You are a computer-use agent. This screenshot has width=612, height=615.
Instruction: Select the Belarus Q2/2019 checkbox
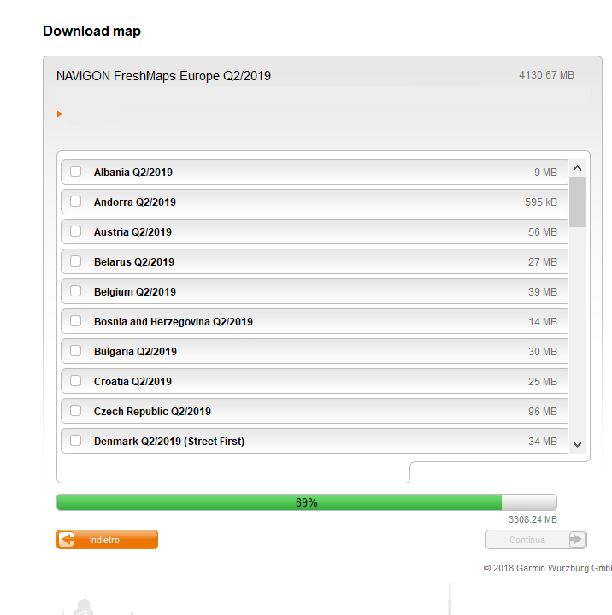click(x=76, y=261)
